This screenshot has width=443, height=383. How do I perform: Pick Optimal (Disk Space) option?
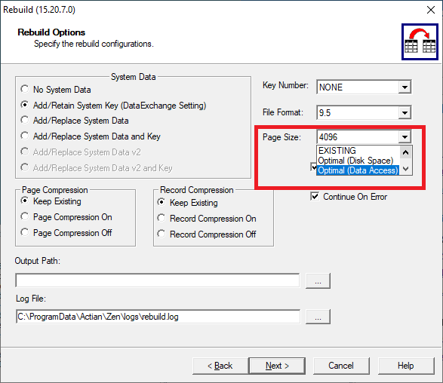355,161
